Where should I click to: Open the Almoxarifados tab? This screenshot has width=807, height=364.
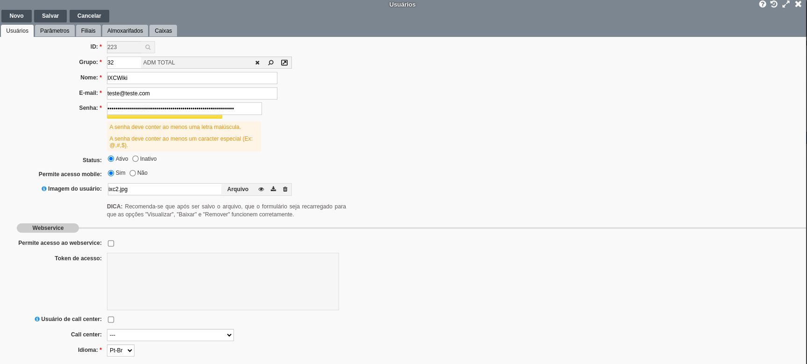click(x=125, y=31)
